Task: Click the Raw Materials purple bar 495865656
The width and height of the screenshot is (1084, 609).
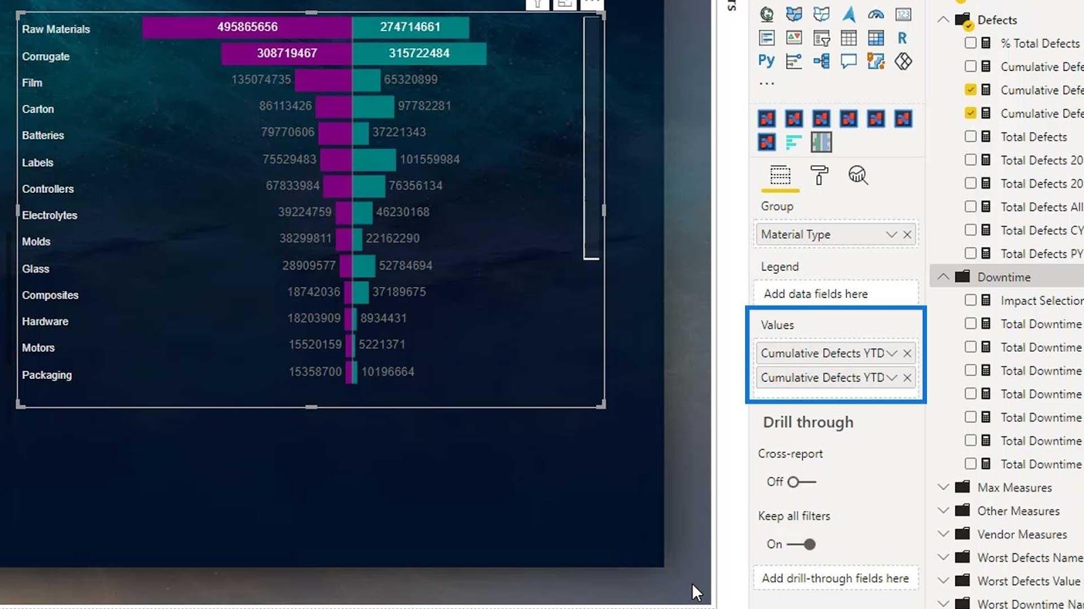Action: pos(247,27)
